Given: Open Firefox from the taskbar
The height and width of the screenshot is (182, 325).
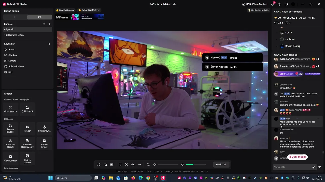Looking at the screenshot, I should point(133,178).
